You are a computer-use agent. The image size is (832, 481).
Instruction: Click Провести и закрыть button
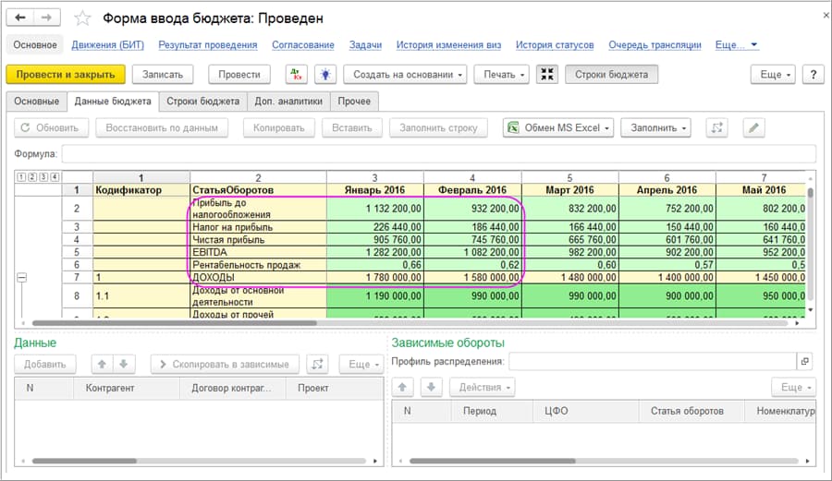pyautogui.click(x=66, y=75)
